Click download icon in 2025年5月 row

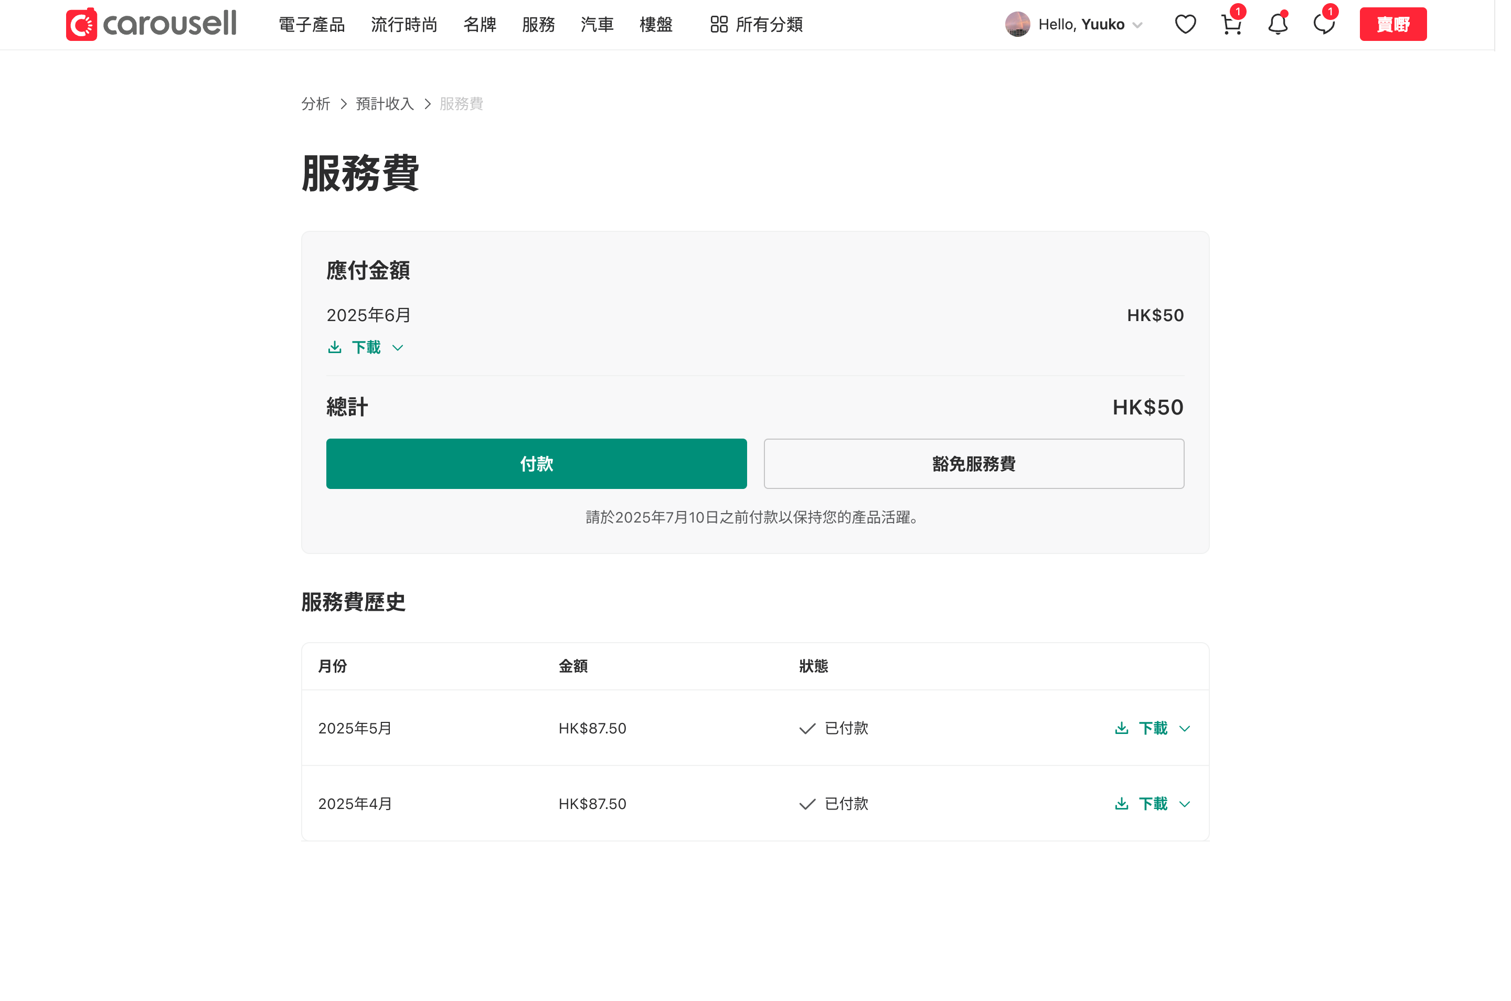coord(1121,728)
